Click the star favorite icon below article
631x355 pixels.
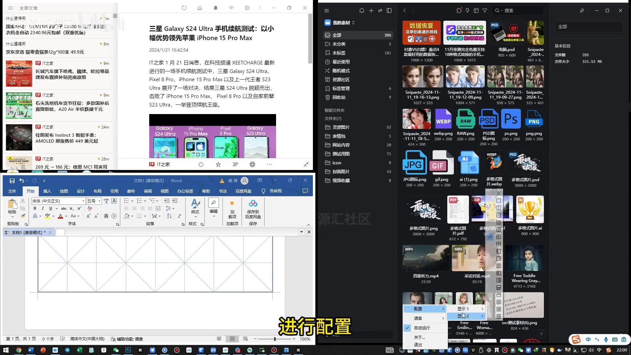pos(218,164)
